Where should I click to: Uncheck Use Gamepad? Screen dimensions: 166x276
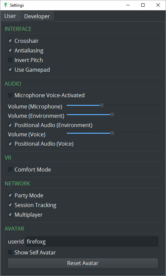10,70
